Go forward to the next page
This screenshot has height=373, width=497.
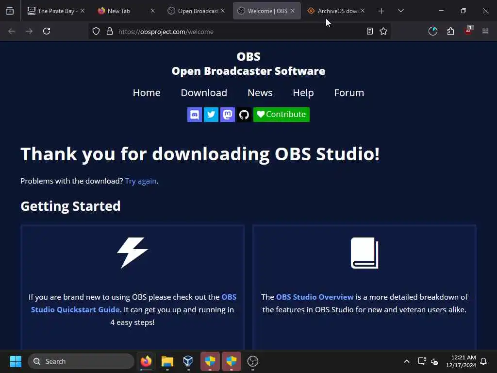tap(29, 31)
